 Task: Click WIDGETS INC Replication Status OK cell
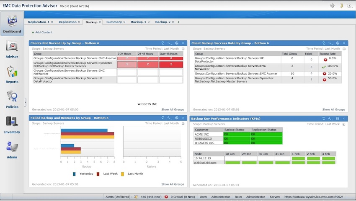click(x=266, y=143)
